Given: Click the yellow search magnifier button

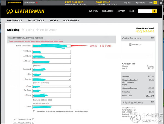Looking at the screenshot, I should pyautogui.click(x=154, y=11).
